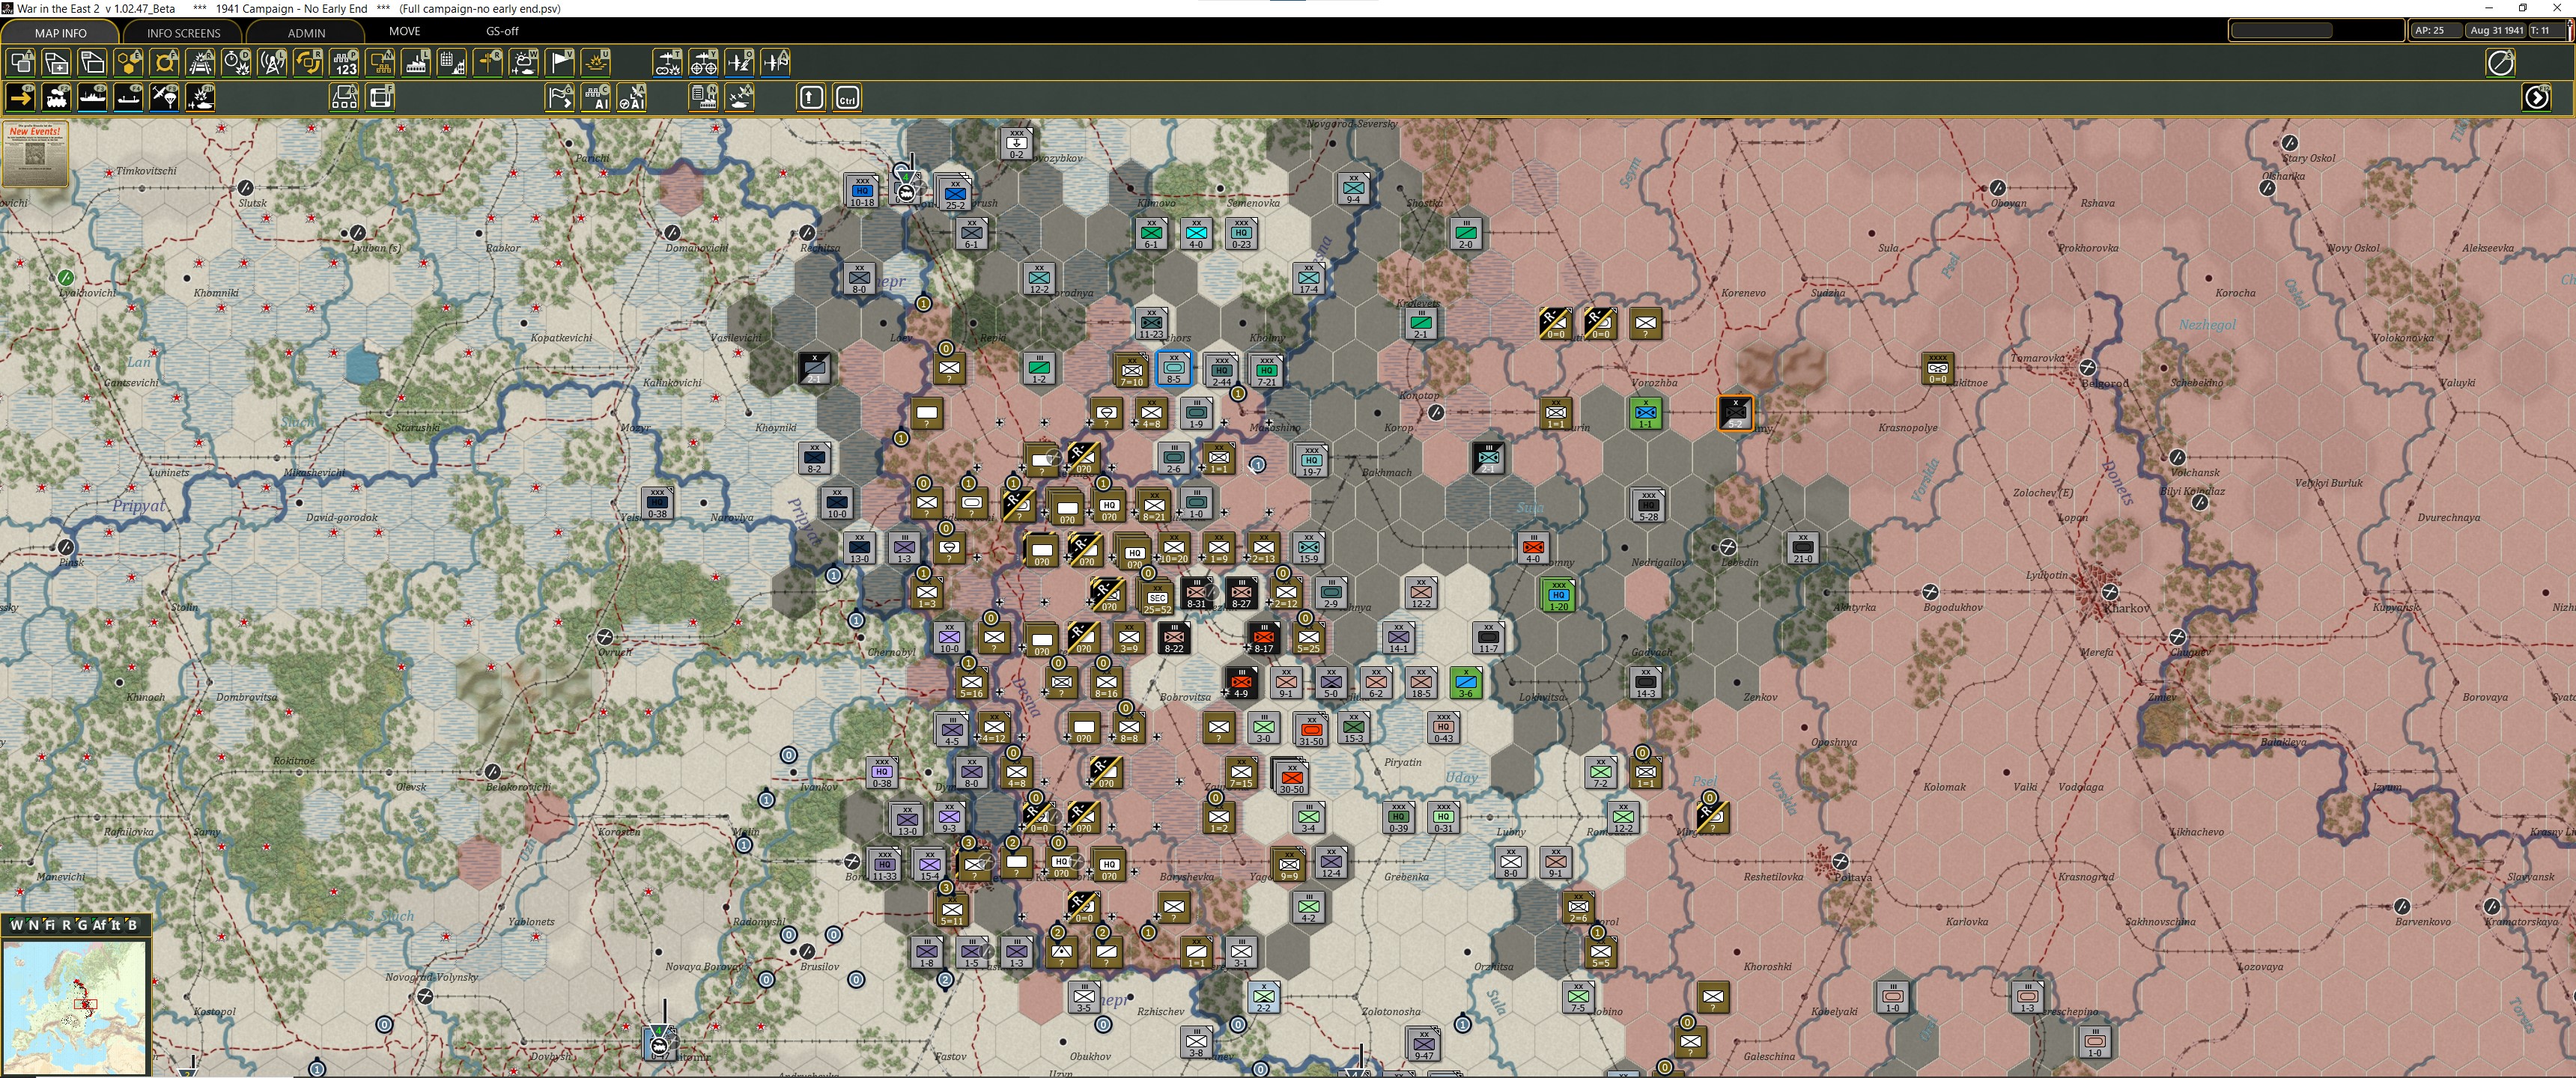Click the ground units AI assist icon
The height and width of the screenshot is (1078, 2576).
(x=597, y=97)
